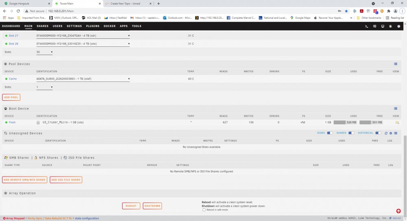Click the Flash free space bar 501 MB
Screen dimensions: 407x221
(371, 122)
